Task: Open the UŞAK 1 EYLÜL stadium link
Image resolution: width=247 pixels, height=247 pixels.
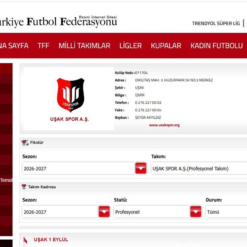Action: point(51,240)
